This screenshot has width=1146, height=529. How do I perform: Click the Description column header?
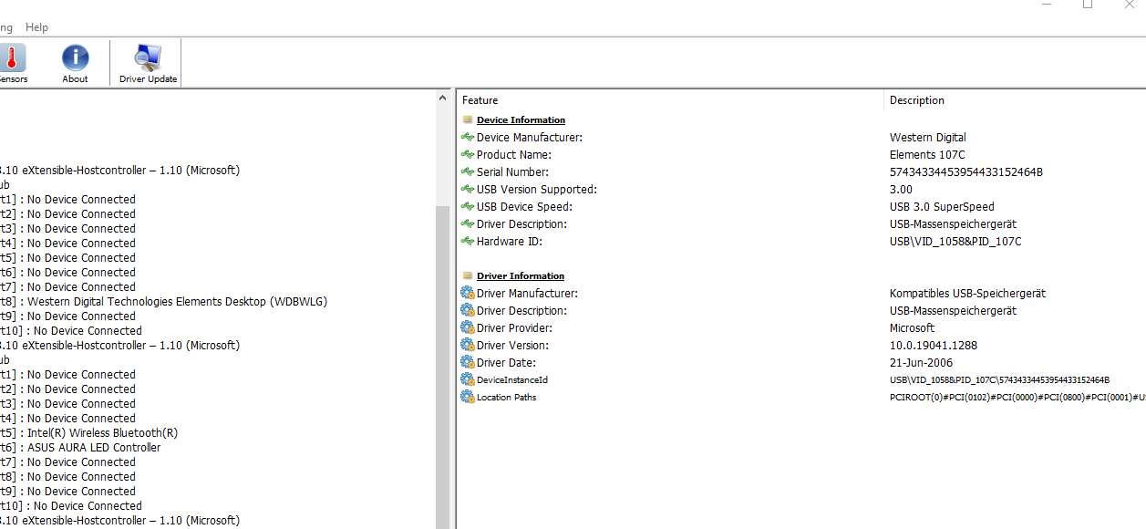[1015, 100]
